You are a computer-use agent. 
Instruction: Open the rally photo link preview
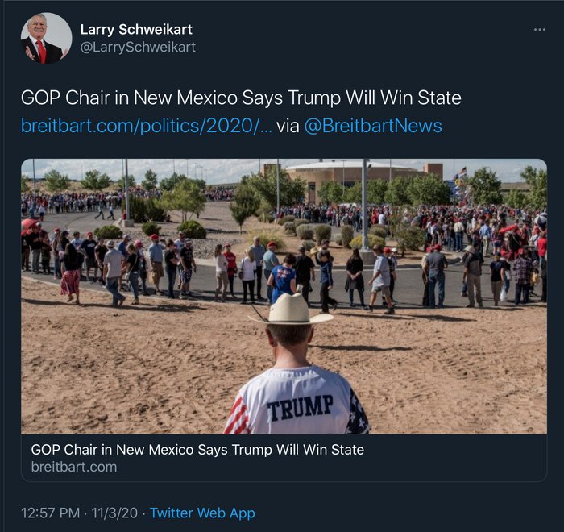(x=284, y=297)
